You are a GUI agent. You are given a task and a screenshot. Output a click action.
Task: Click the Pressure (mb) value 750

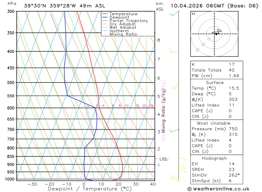pos(233,129)
